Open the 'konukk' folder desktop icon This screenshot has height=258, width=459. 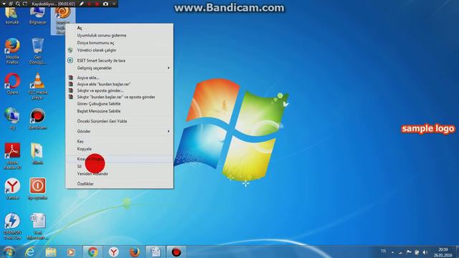click(x=12, y=16)
